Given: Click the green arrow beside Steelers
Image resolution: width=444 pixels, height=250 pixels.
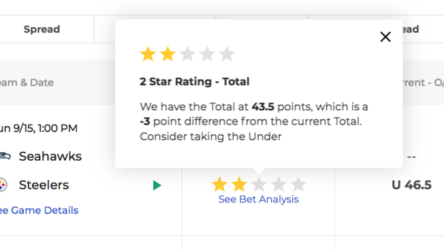Looking at the screenshot, I should 157,185.
